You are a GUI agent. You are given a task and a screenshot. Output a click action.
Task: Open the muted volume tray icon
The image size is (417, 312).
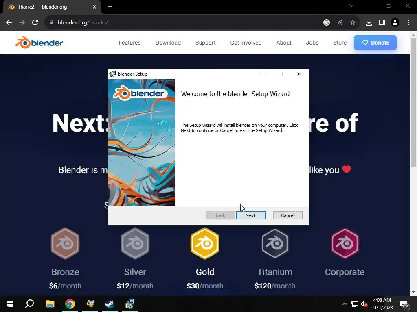364,304
